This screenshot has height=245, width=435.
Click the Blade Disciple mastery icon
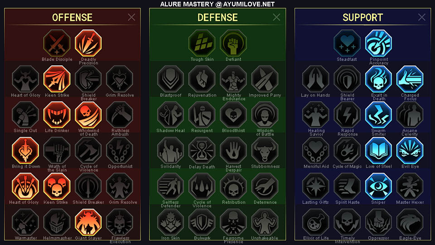[x=57, y=43]
